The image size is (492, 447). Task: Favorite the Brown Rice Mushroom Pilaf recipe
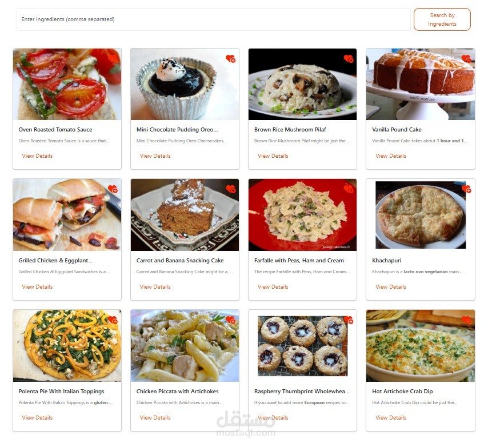coord(349,59)
